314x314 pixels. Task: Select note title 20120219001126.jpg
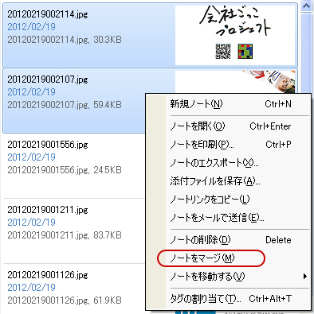[x=48, y=275]
